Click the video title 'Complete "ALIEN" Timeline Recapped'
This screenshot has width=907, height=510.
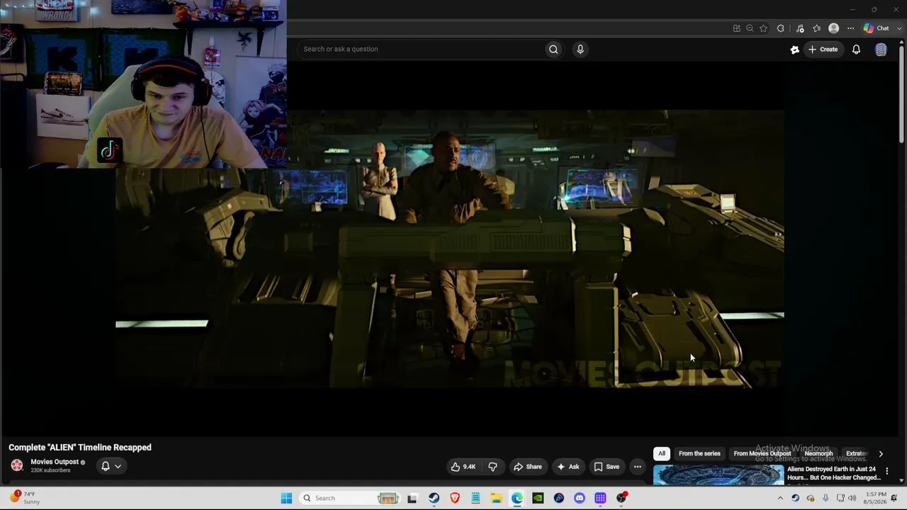click(80, 448)
